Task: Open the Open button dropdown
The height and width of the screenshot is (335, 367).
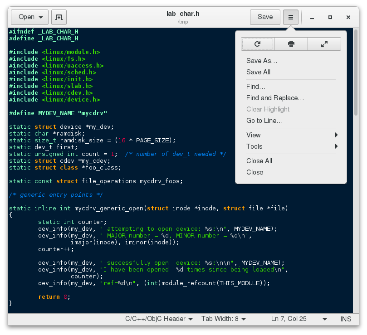Action: pyautogui.click(x=30, y=17)
